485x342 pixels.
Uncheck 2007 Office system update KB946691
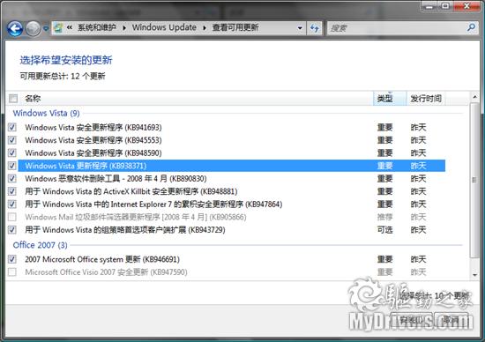click(12, 259)
